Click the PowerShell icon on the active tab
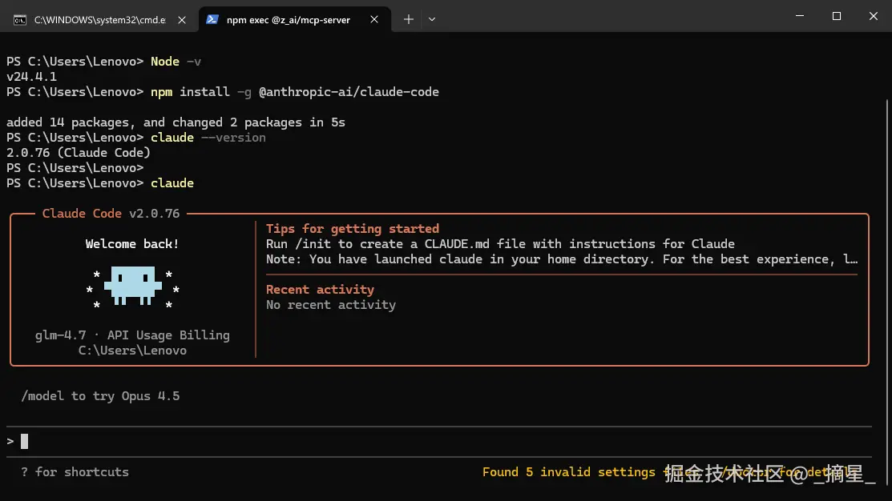Viewport: 892px width, 501px height. (212, 19)
